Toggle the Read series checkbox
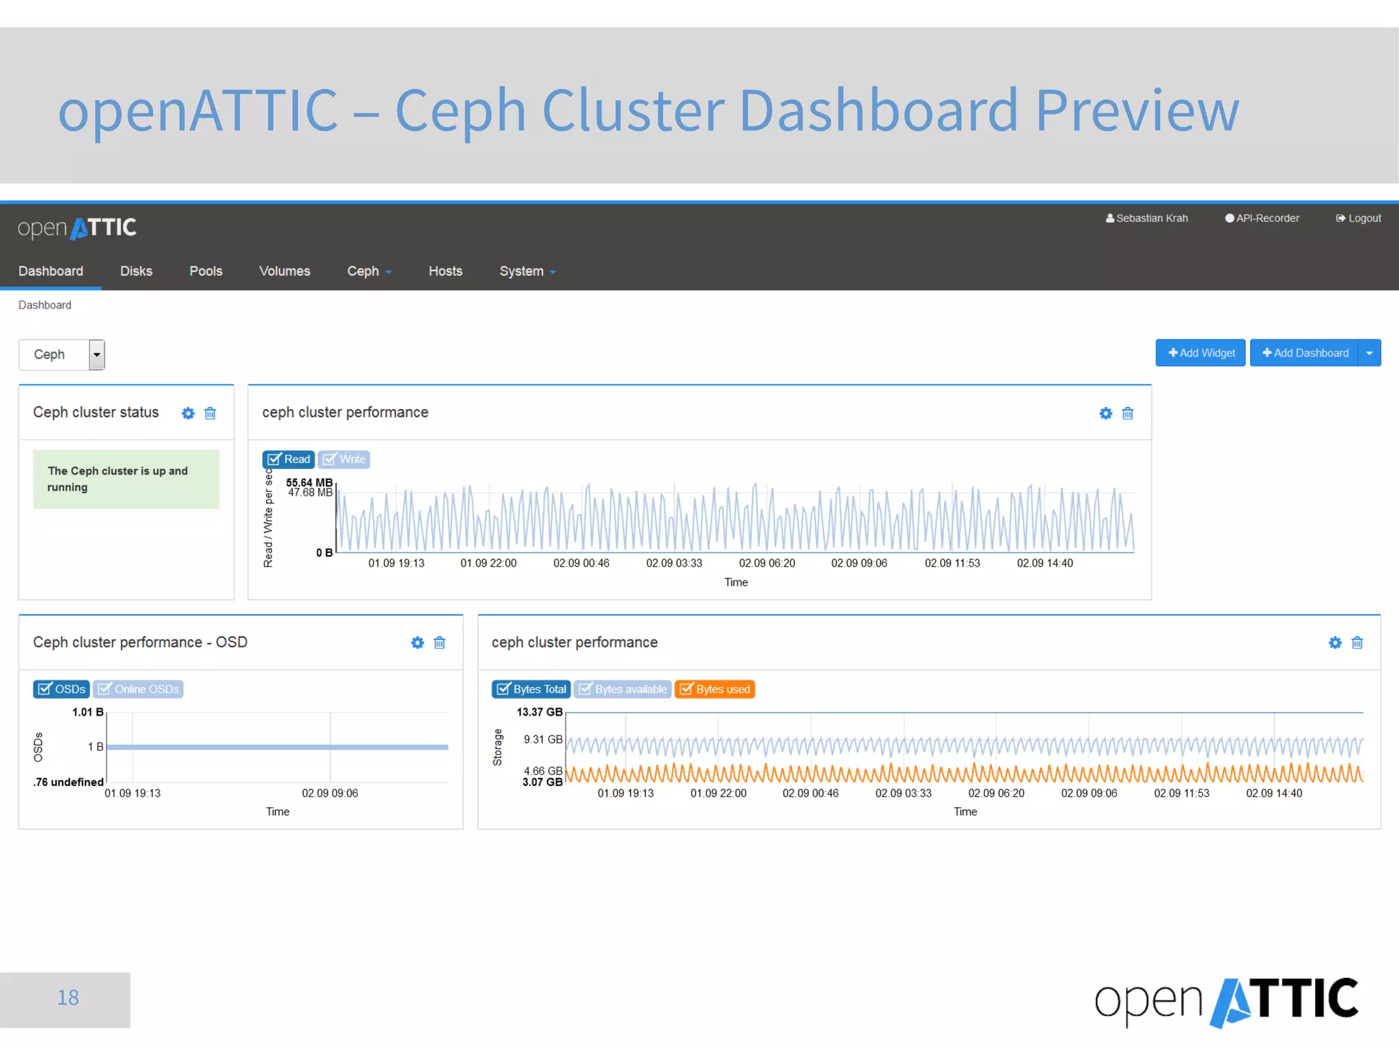Screen dimensions: 1399x1049 click(x=288, y=460)
